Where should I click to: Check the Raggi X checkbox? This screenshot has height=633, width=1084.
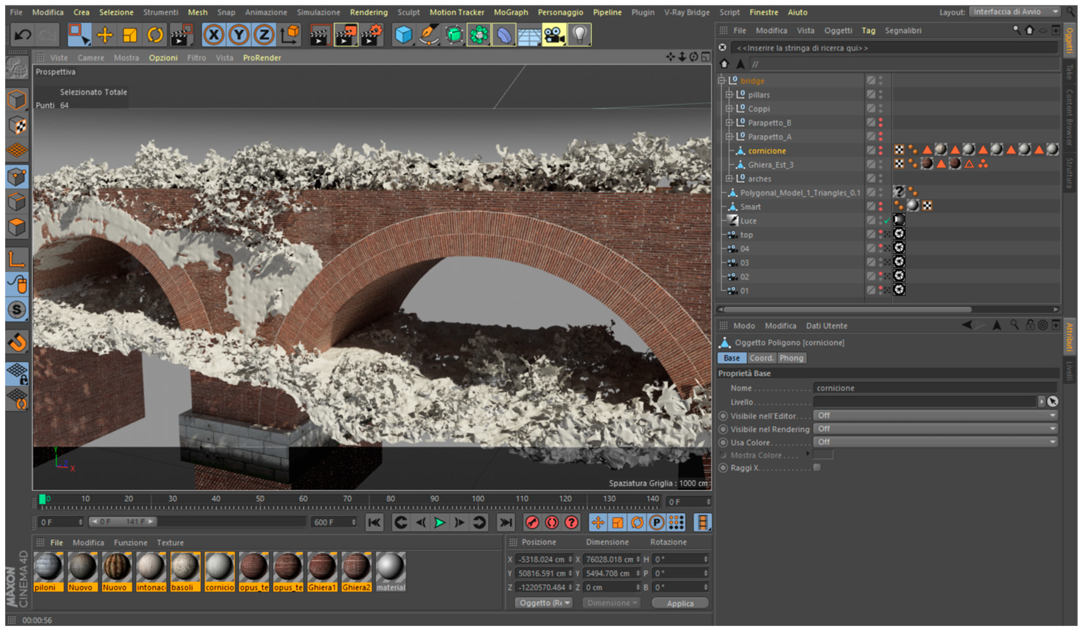[817, 468]
